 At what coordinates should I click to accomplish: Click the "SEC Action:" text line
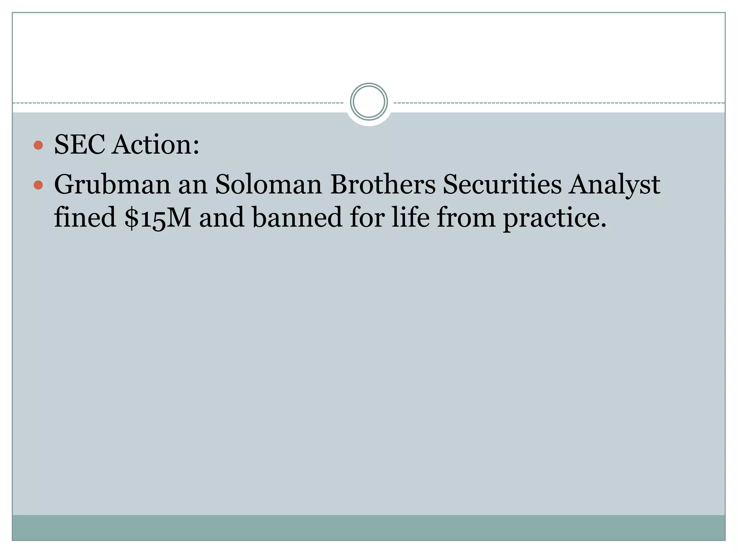click(x=126, y=145)
